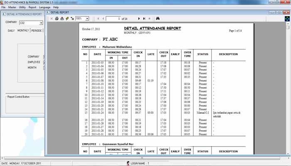Click the overtime value 00:50 in row 8

pos(187,88)
